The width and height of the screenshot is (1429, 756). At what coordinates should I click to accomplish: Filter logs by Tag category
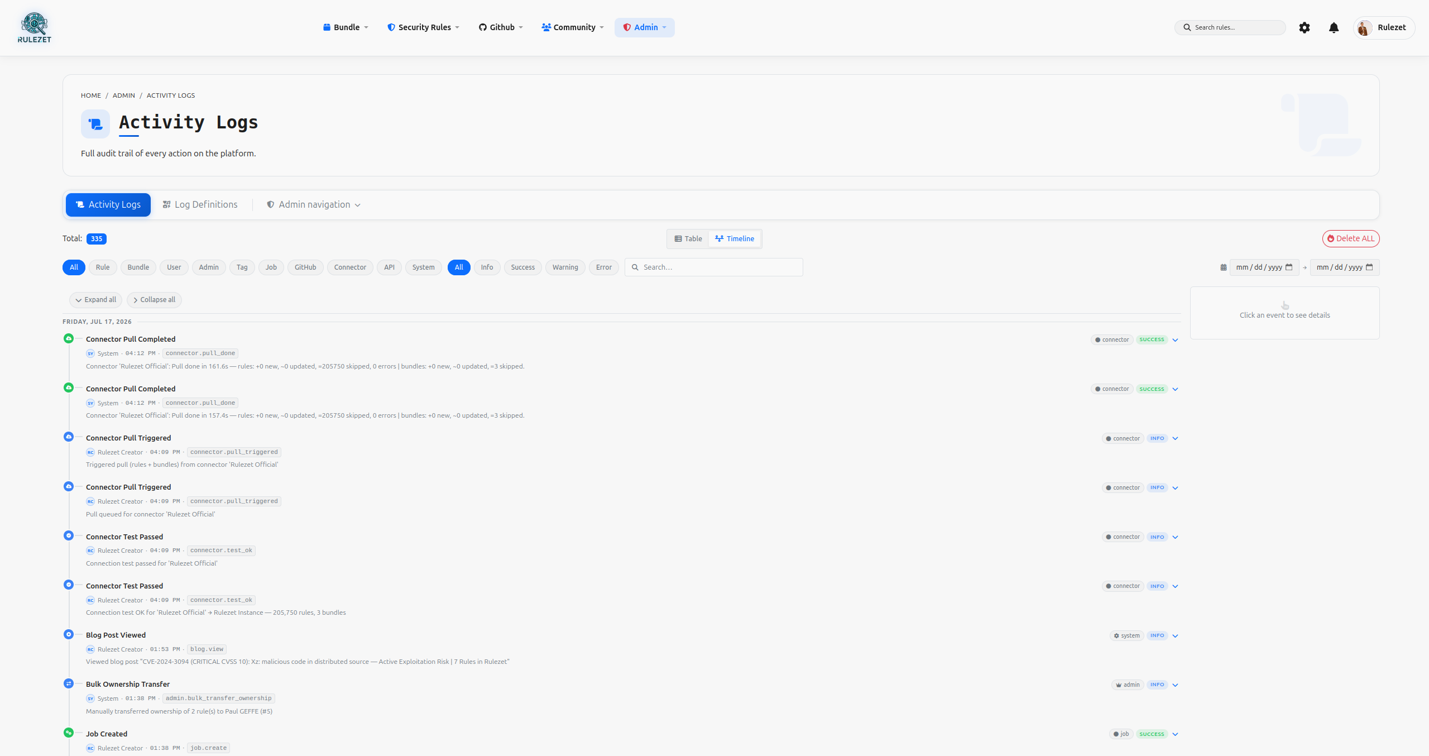tap(242, 267)
